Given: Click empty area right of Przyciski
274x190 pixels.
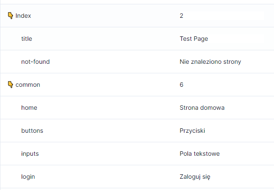Looking at the screenshot, I should click(x=239, y=131).
